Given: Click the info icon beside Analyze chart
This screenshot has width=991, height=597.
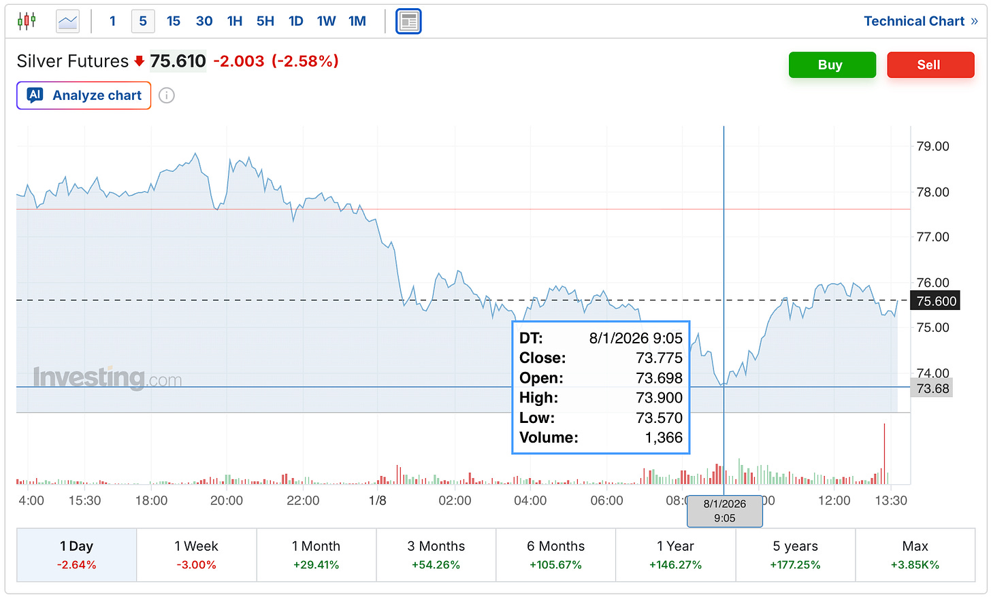Looking at the screenshot, I should click(167, 96).
